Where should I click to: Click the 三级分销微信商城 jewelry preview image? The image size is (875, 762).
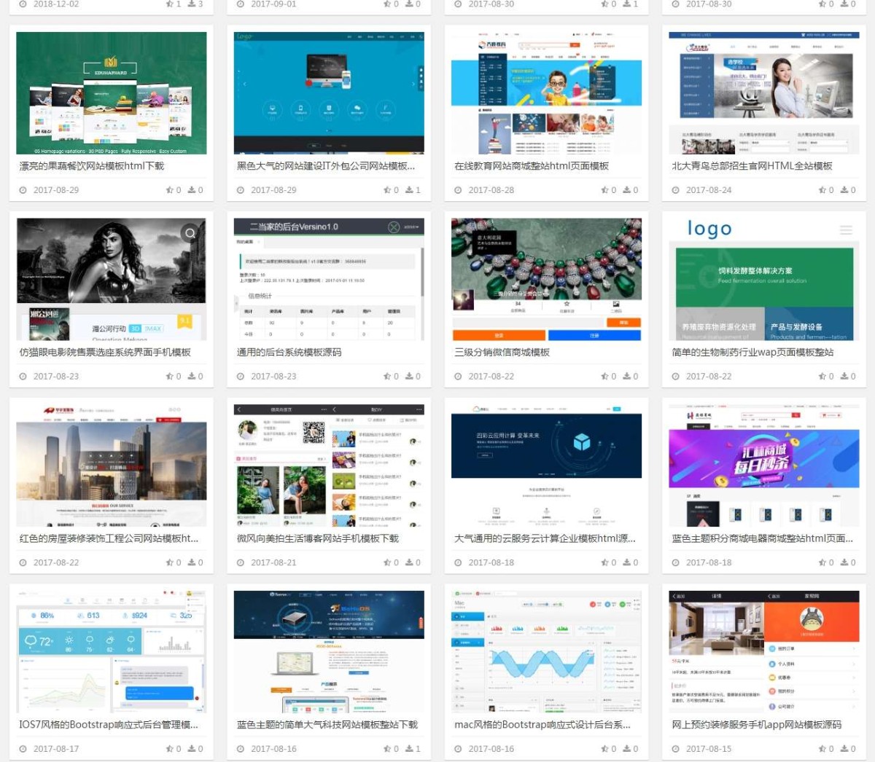pos(546,279)
